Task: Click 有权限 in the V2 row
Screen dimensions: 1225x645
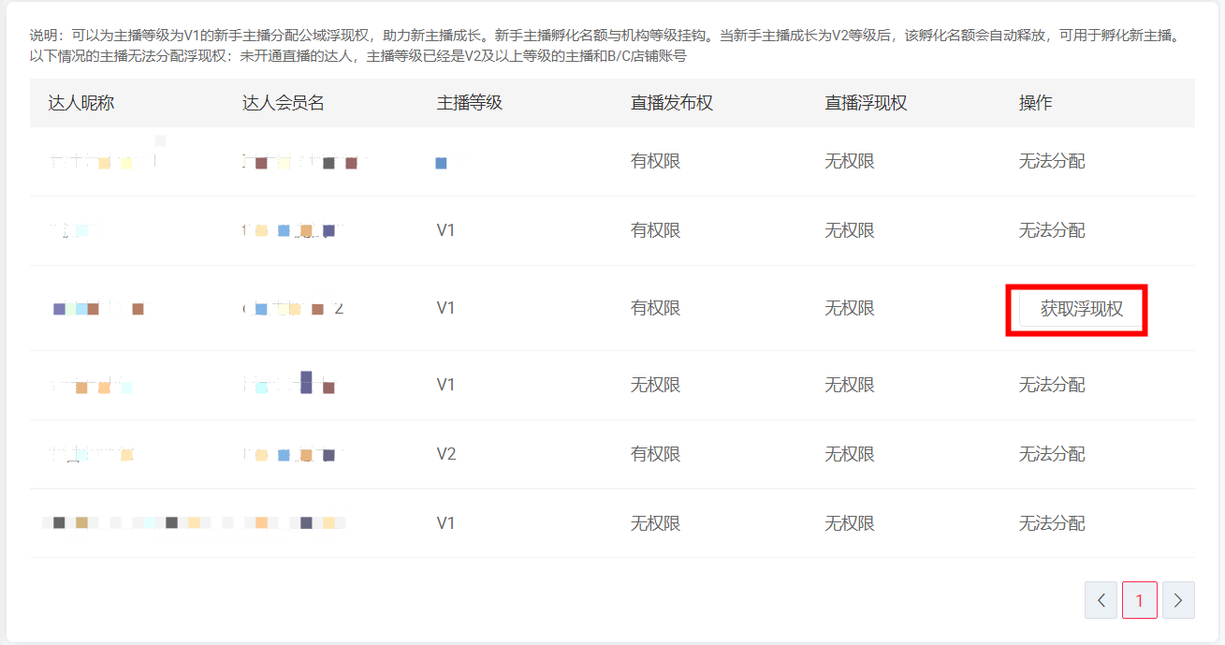Action: (x=655, y=454)
